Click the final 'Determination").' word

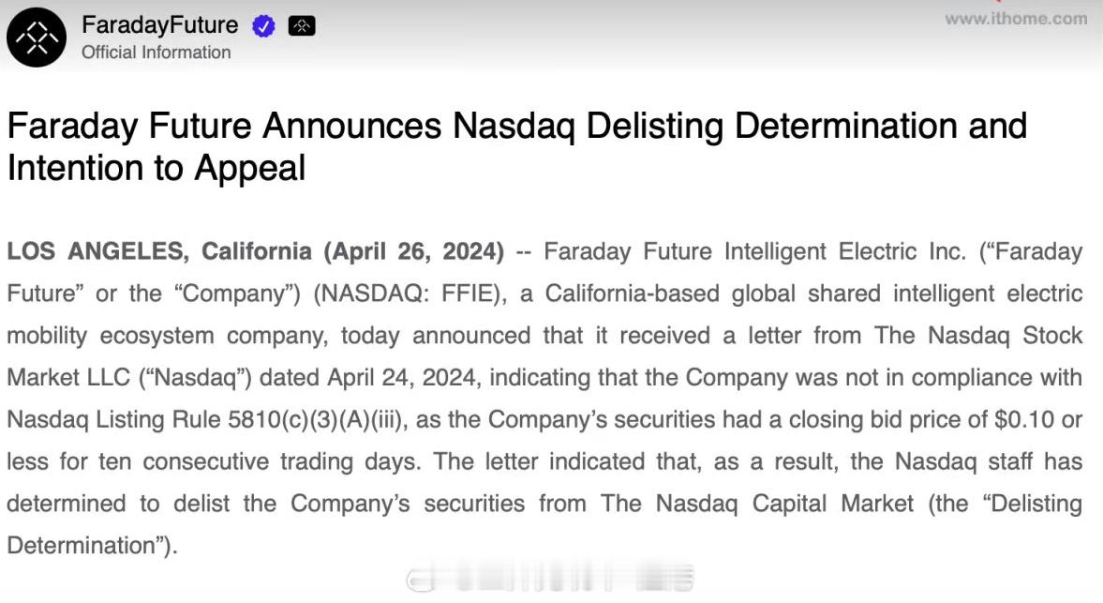pos(92,546)
